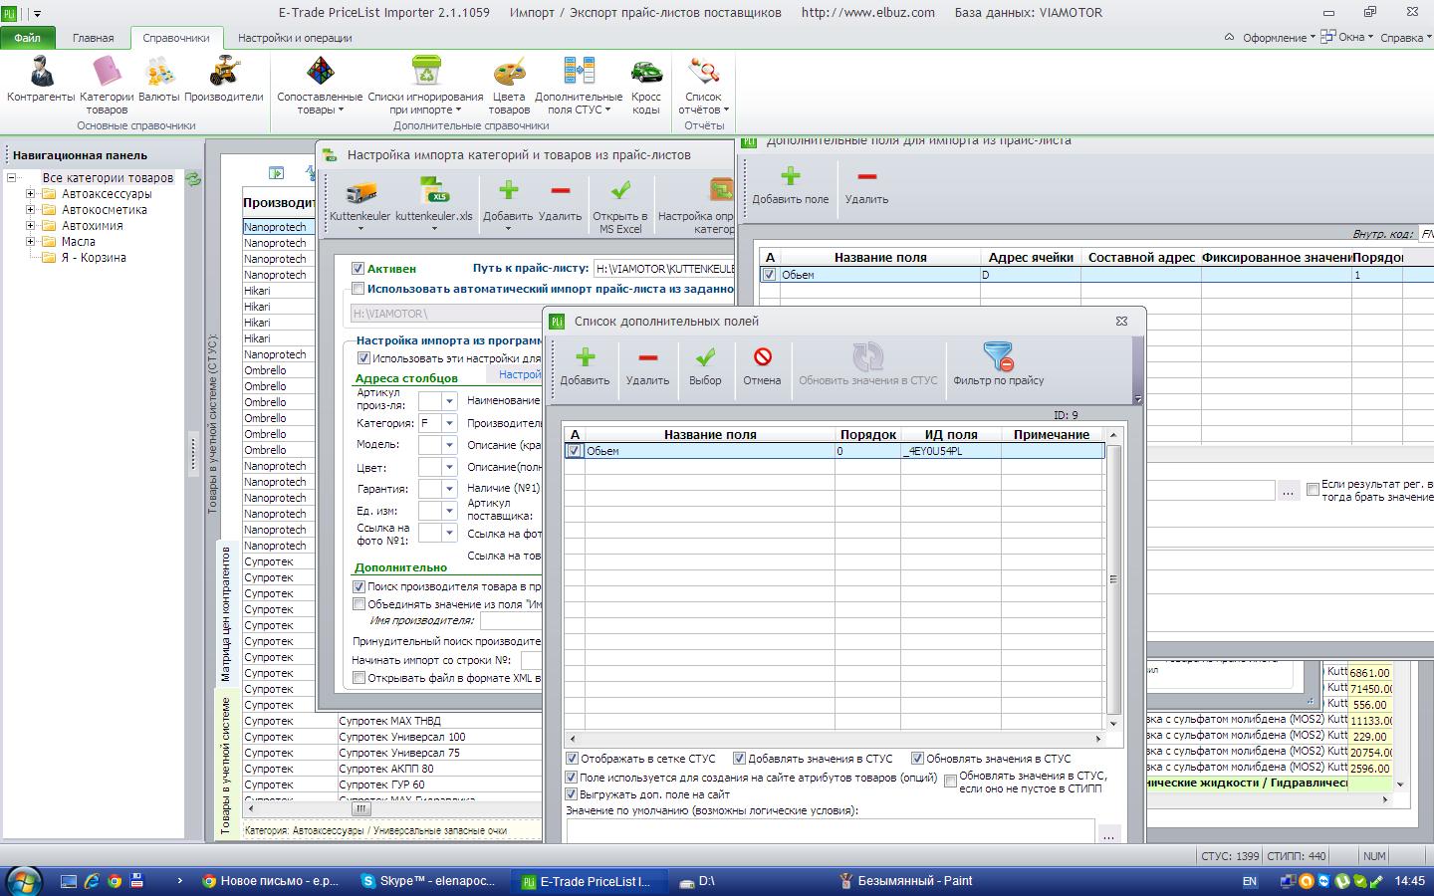
Task: Toggle Выгружать доп. поле на сайт checkbox
Action: point(572,794)
